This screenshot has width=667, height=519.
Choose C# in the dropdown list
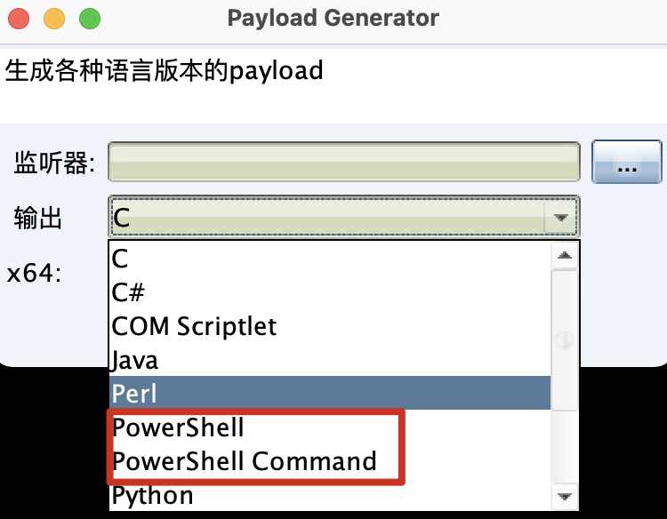(330, 291)
